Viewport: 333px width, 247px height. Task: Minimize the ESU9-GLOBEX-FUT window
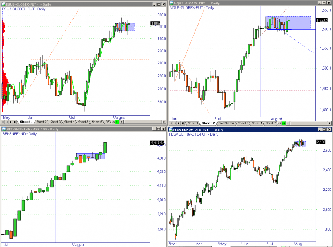[154, 4]
